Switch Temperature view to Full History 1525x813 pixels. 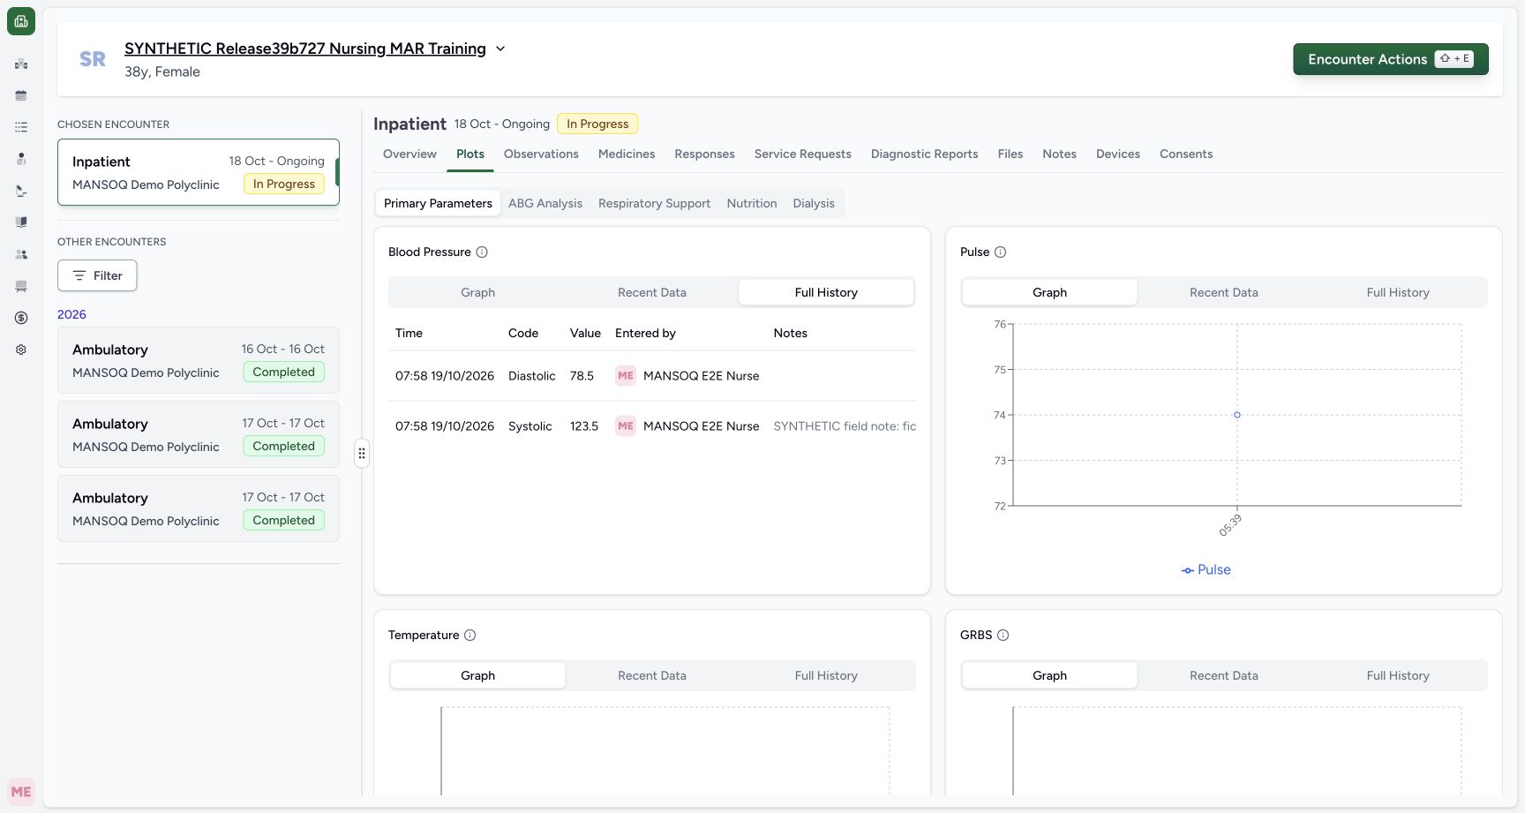pyautogui.click(x=826, y=675)
